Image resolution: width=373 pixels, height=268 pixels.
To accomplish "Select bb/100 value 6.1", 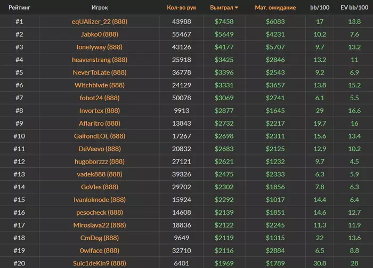I will click(x=320, y=98).
